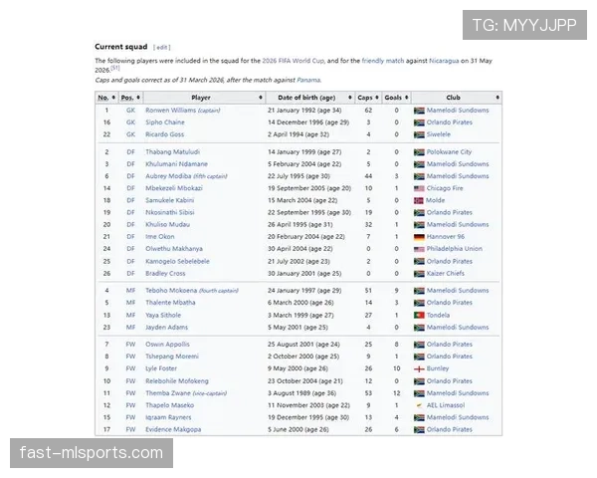This screenshot has height=478, width=597.
Task: Open the Thapelo Maseko player link
Action: [x=170, y=405]
